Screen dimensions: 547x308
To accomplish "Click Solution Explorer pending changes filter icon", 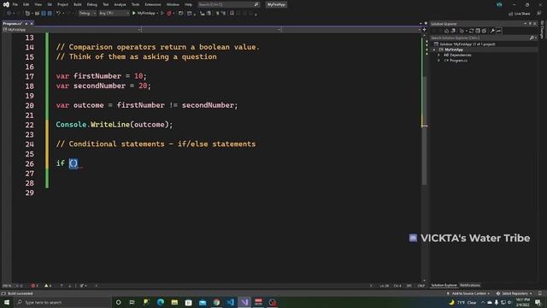I will coord(462,31).
